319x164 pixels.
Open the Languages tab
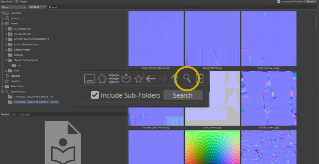click(x=25, y=114)
